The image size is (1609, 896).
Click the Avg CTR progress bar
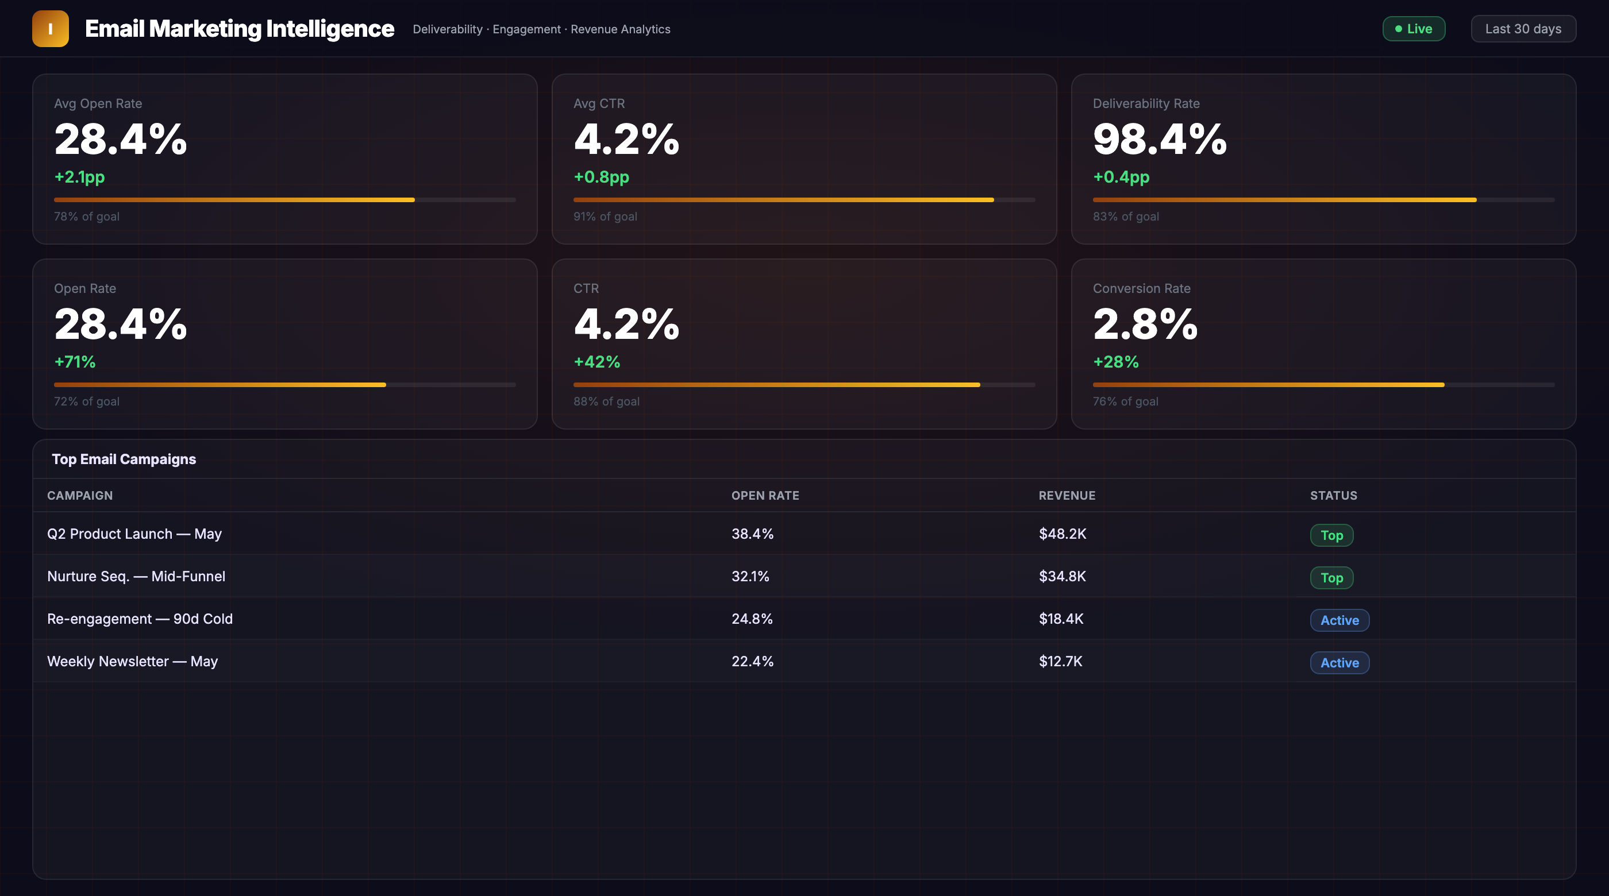pyautogui.click(x=804, y=200)
